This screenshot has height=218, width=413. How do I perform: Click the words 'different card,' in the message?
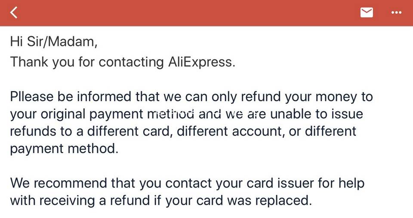pos(130,131)
